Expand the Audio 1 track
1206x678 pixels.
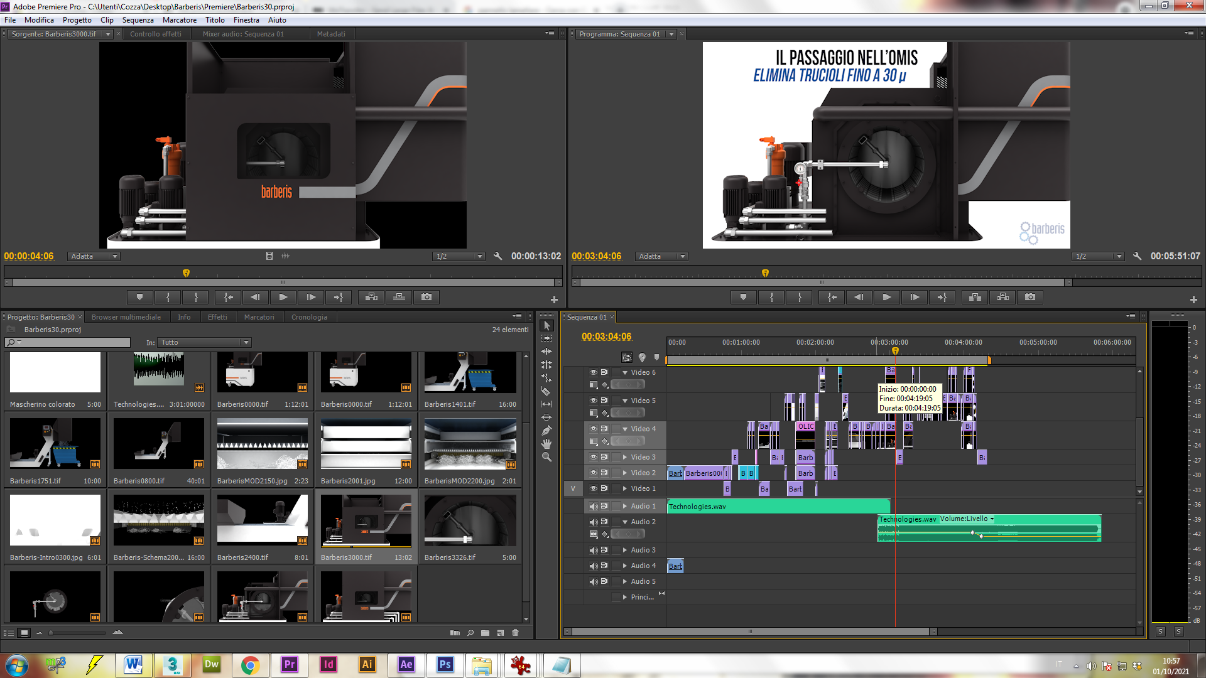625,506
